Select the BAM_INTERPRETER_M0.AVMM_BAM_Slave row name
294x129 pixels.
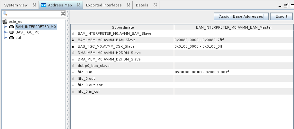tap(114, 33)
